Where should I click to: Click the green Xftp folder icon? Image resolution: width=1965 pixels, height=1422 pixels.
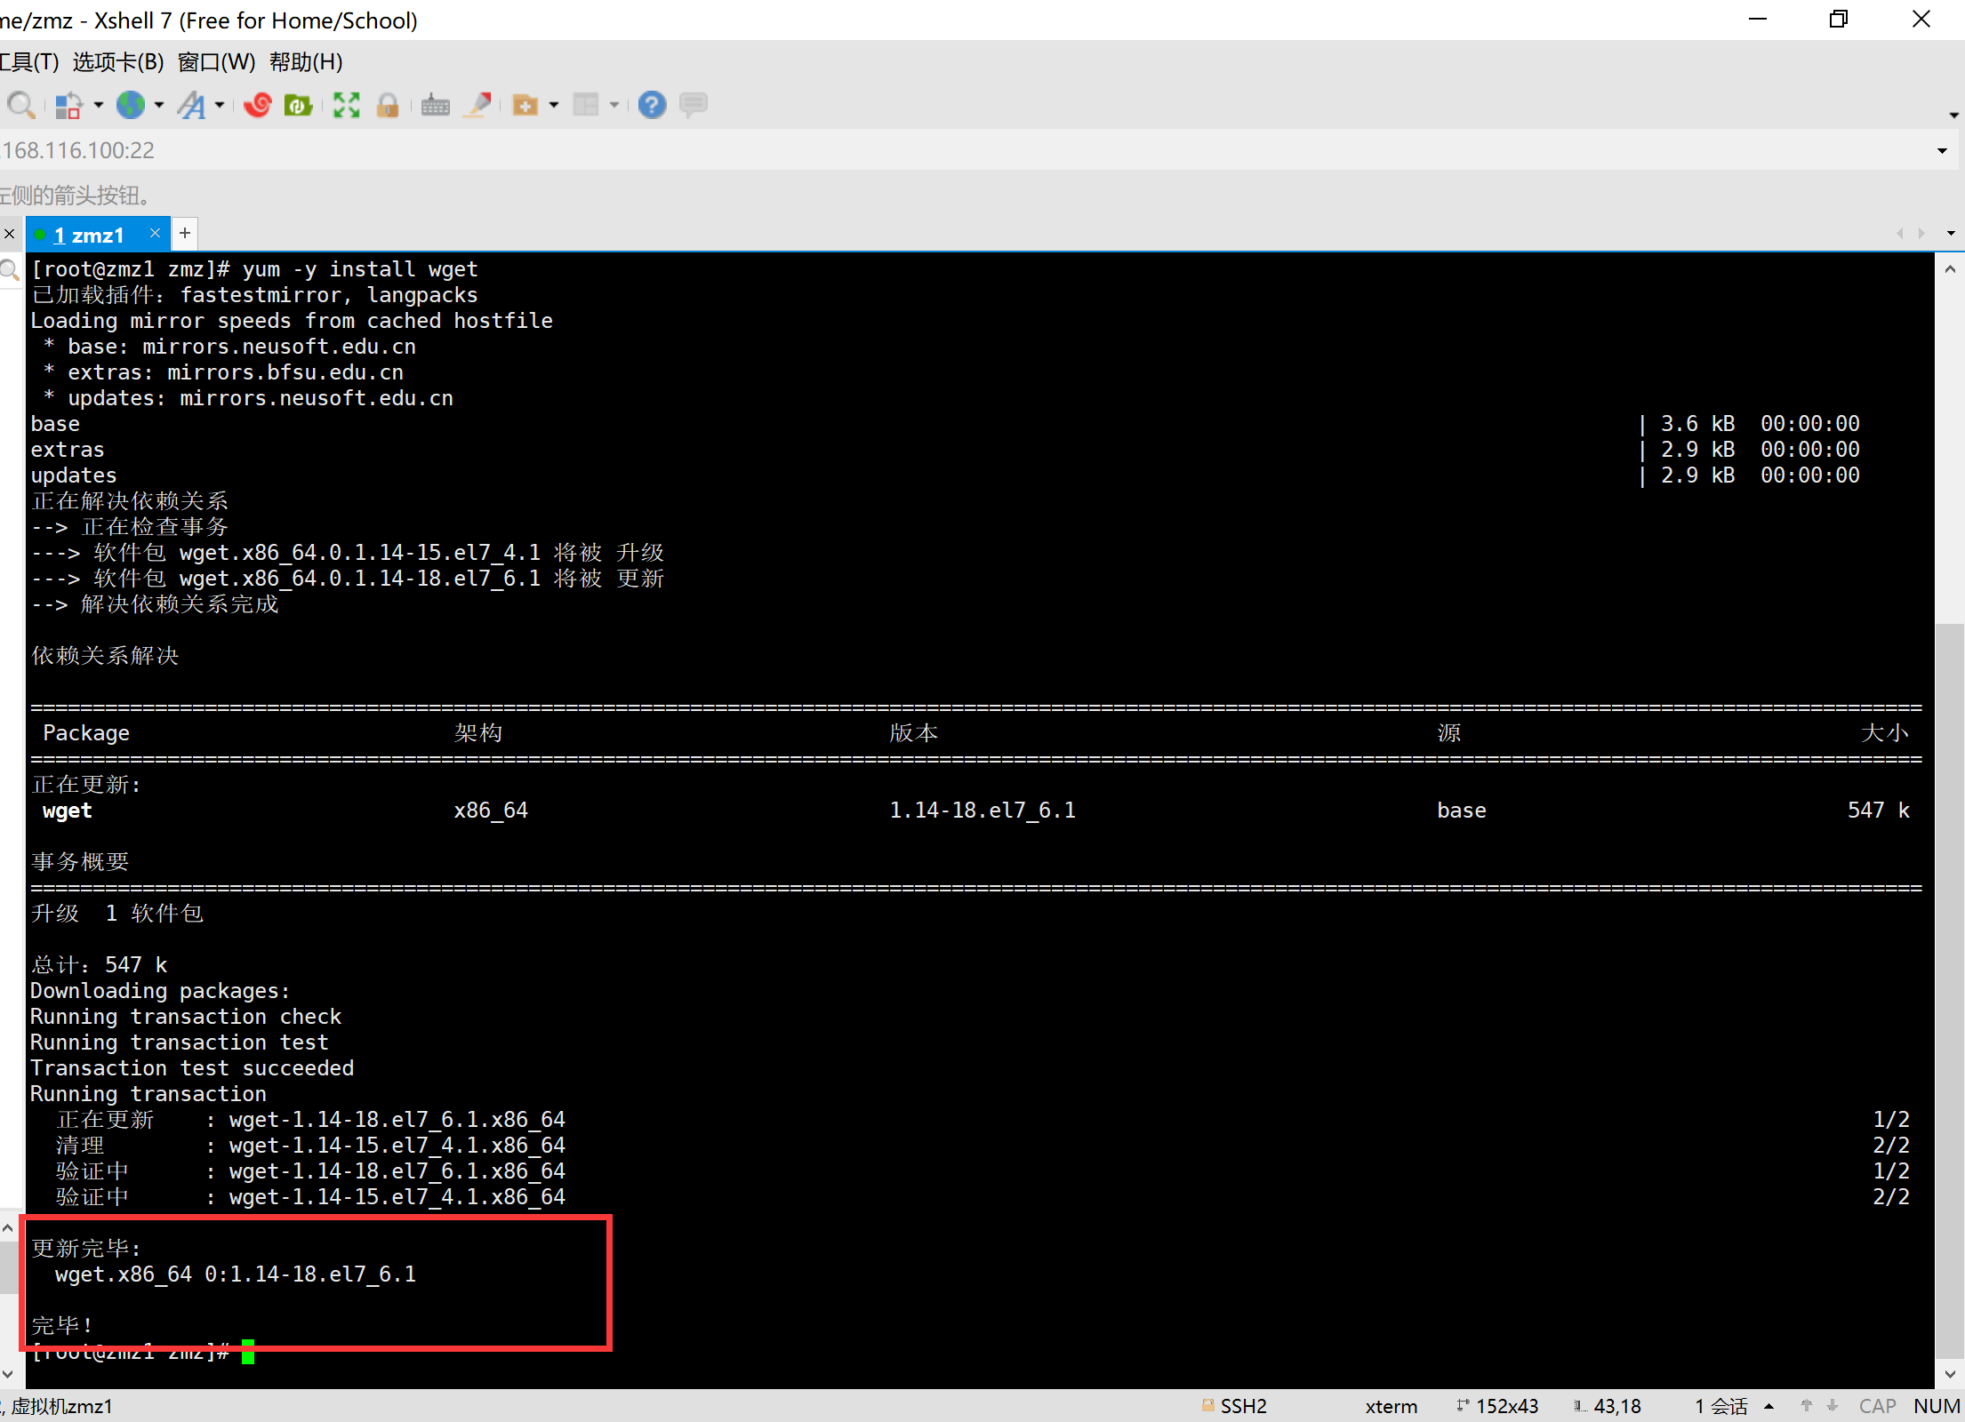[298, 105]
